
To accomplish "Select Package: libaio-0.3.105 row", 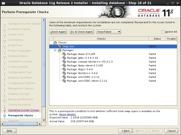I will (x=113, y=54).
